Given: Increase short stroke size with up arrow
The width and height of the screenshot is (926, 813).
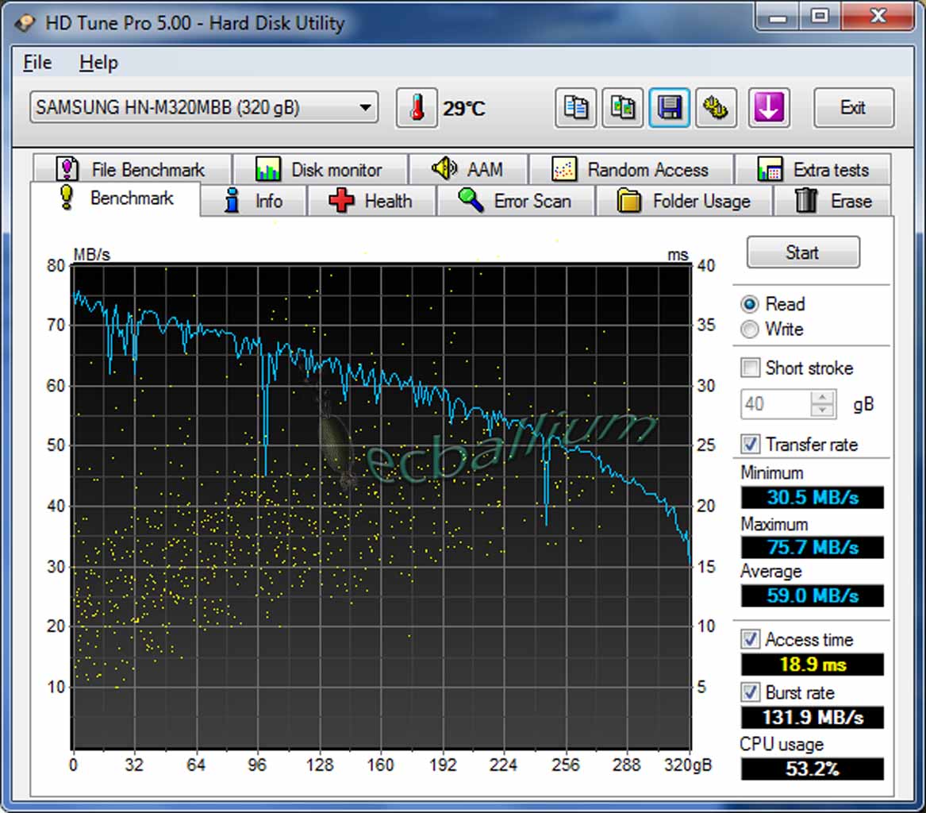Looking at the screenshot, I should tap(823, 398).
